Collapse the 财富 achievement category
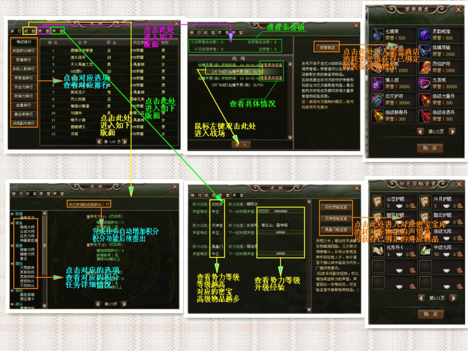This screenshot has width=468, height=351. pyautogui.click(x=12, y=214)
